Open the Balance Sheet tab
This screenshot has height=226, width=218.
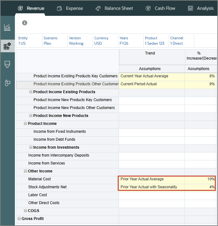coord(114,8)
